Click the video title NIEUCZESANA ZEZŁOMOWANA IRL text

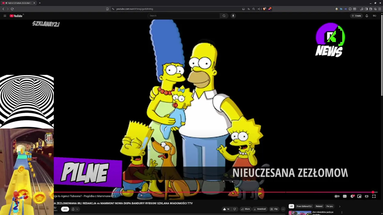pyautogui.click(x=123, y=203)
